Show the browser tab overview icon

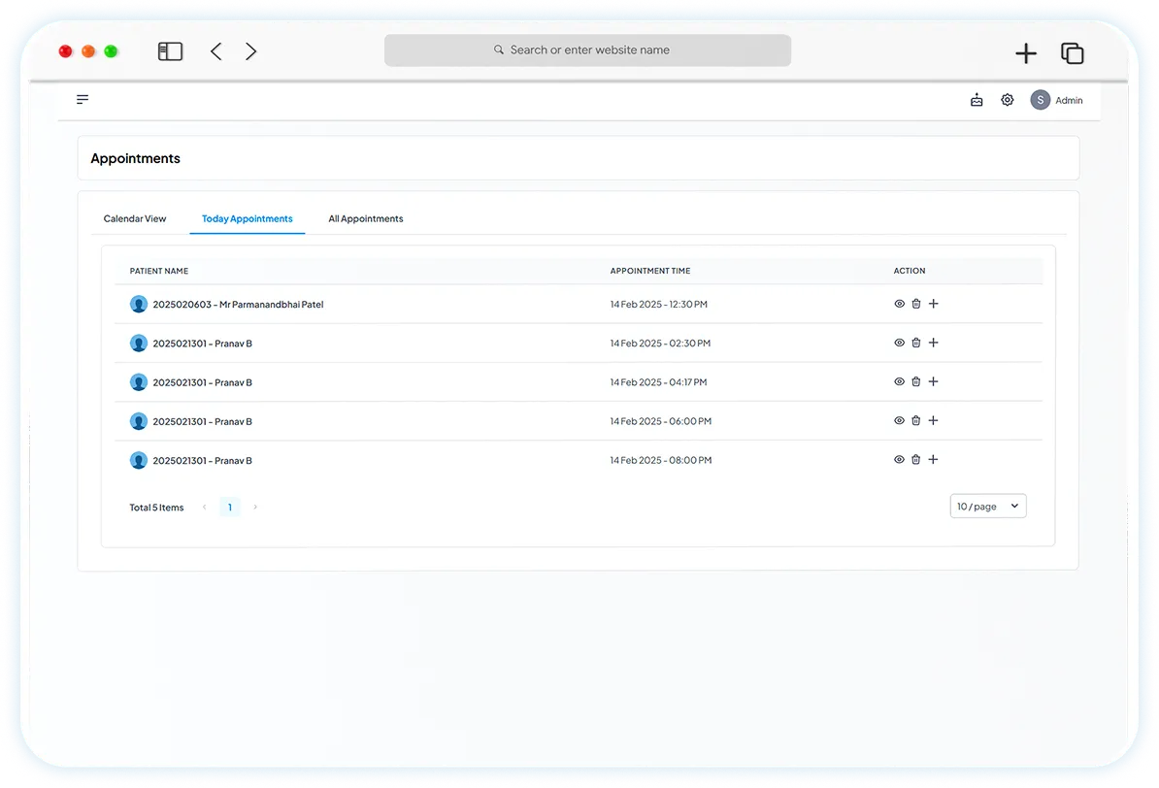click(1072, 53)
